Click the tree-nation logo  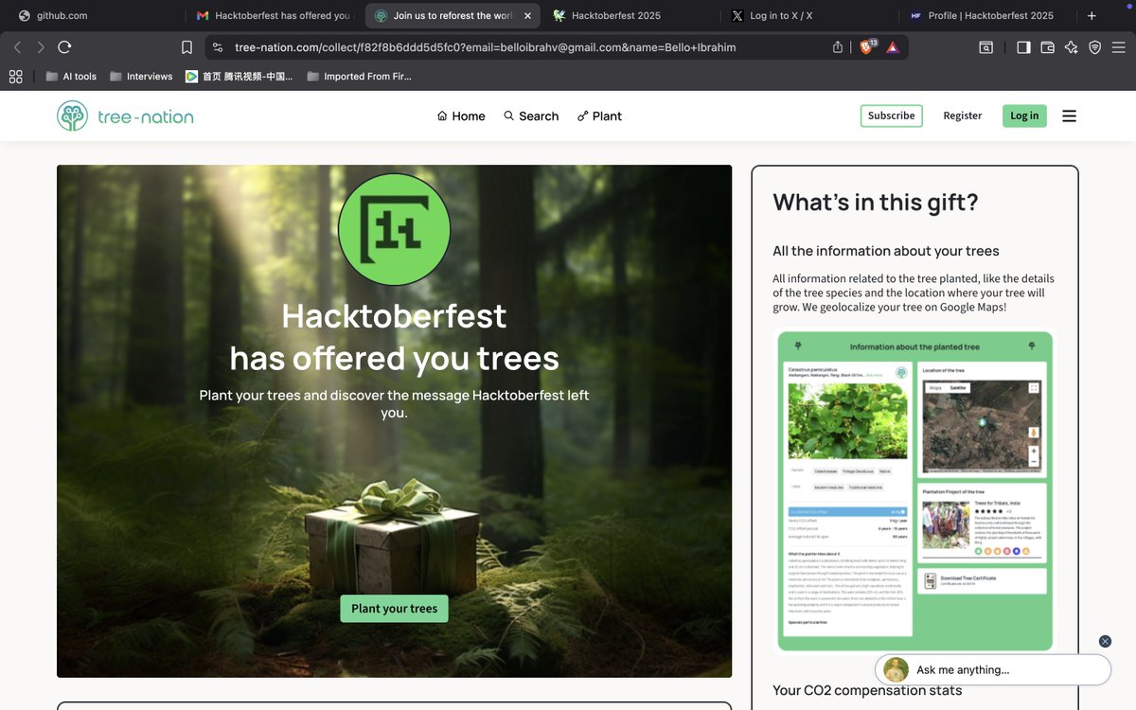pyautogui.click(x=125, y=116)
